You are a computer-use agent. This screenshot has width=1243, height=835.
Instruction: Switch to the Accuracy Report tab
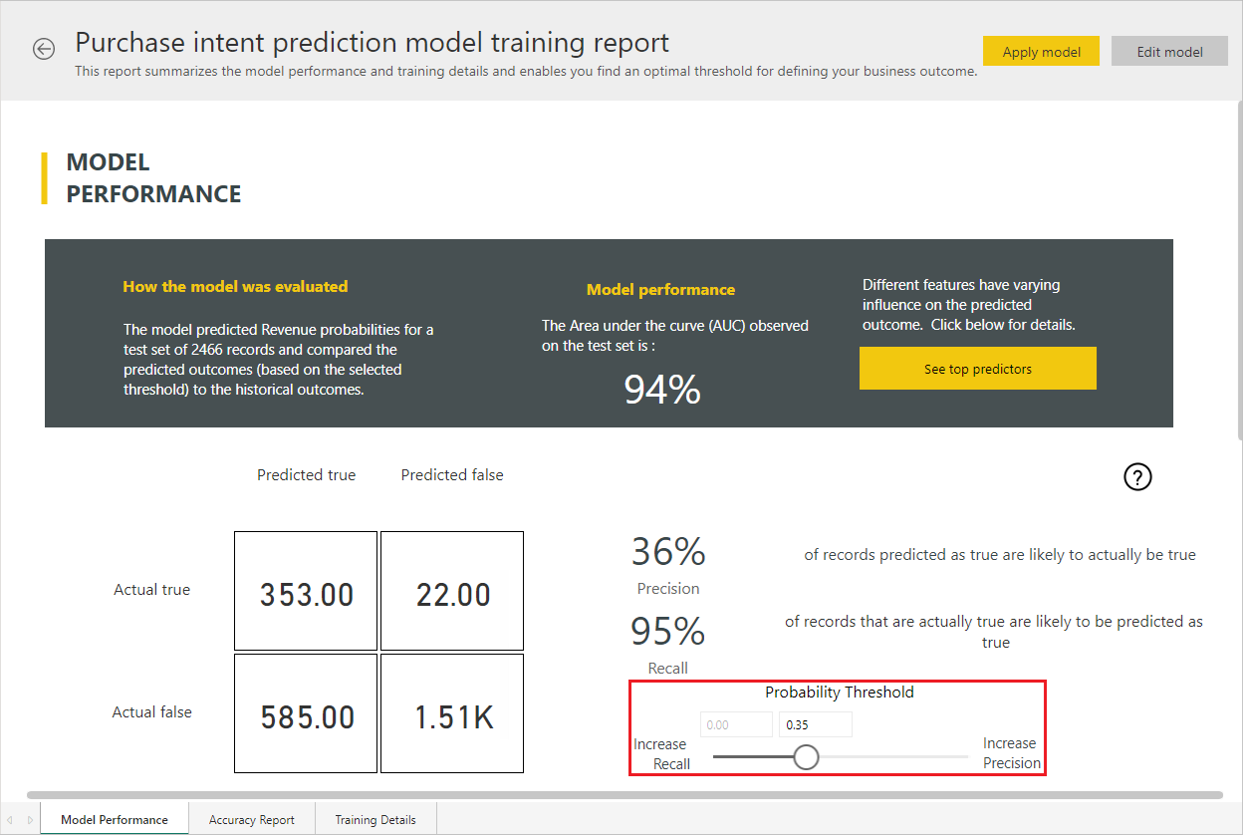(x=252, y=819)
